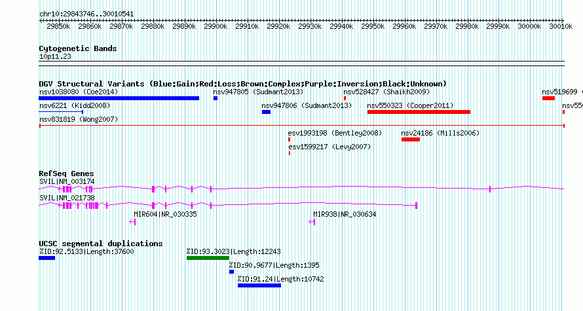
Task: Click the 29980k ruler tick label
Action: tap(467, 26)
